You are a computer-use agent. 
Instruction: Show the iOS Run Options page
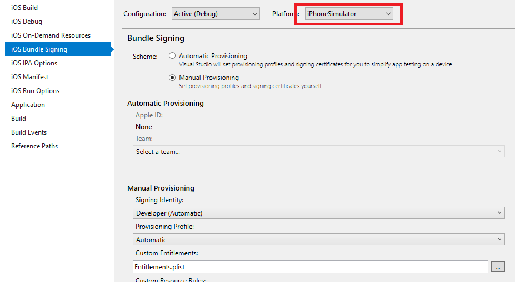(x=35, y=91)
